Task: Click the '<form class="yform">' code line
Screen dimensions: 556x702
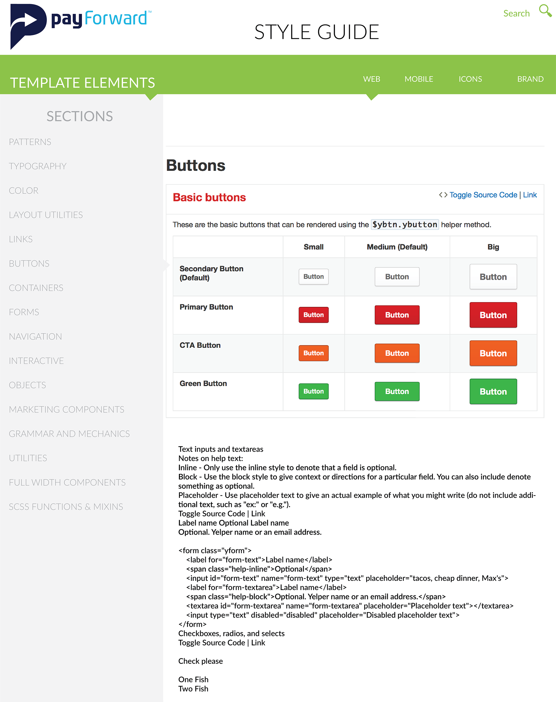Action: point(215,550)
